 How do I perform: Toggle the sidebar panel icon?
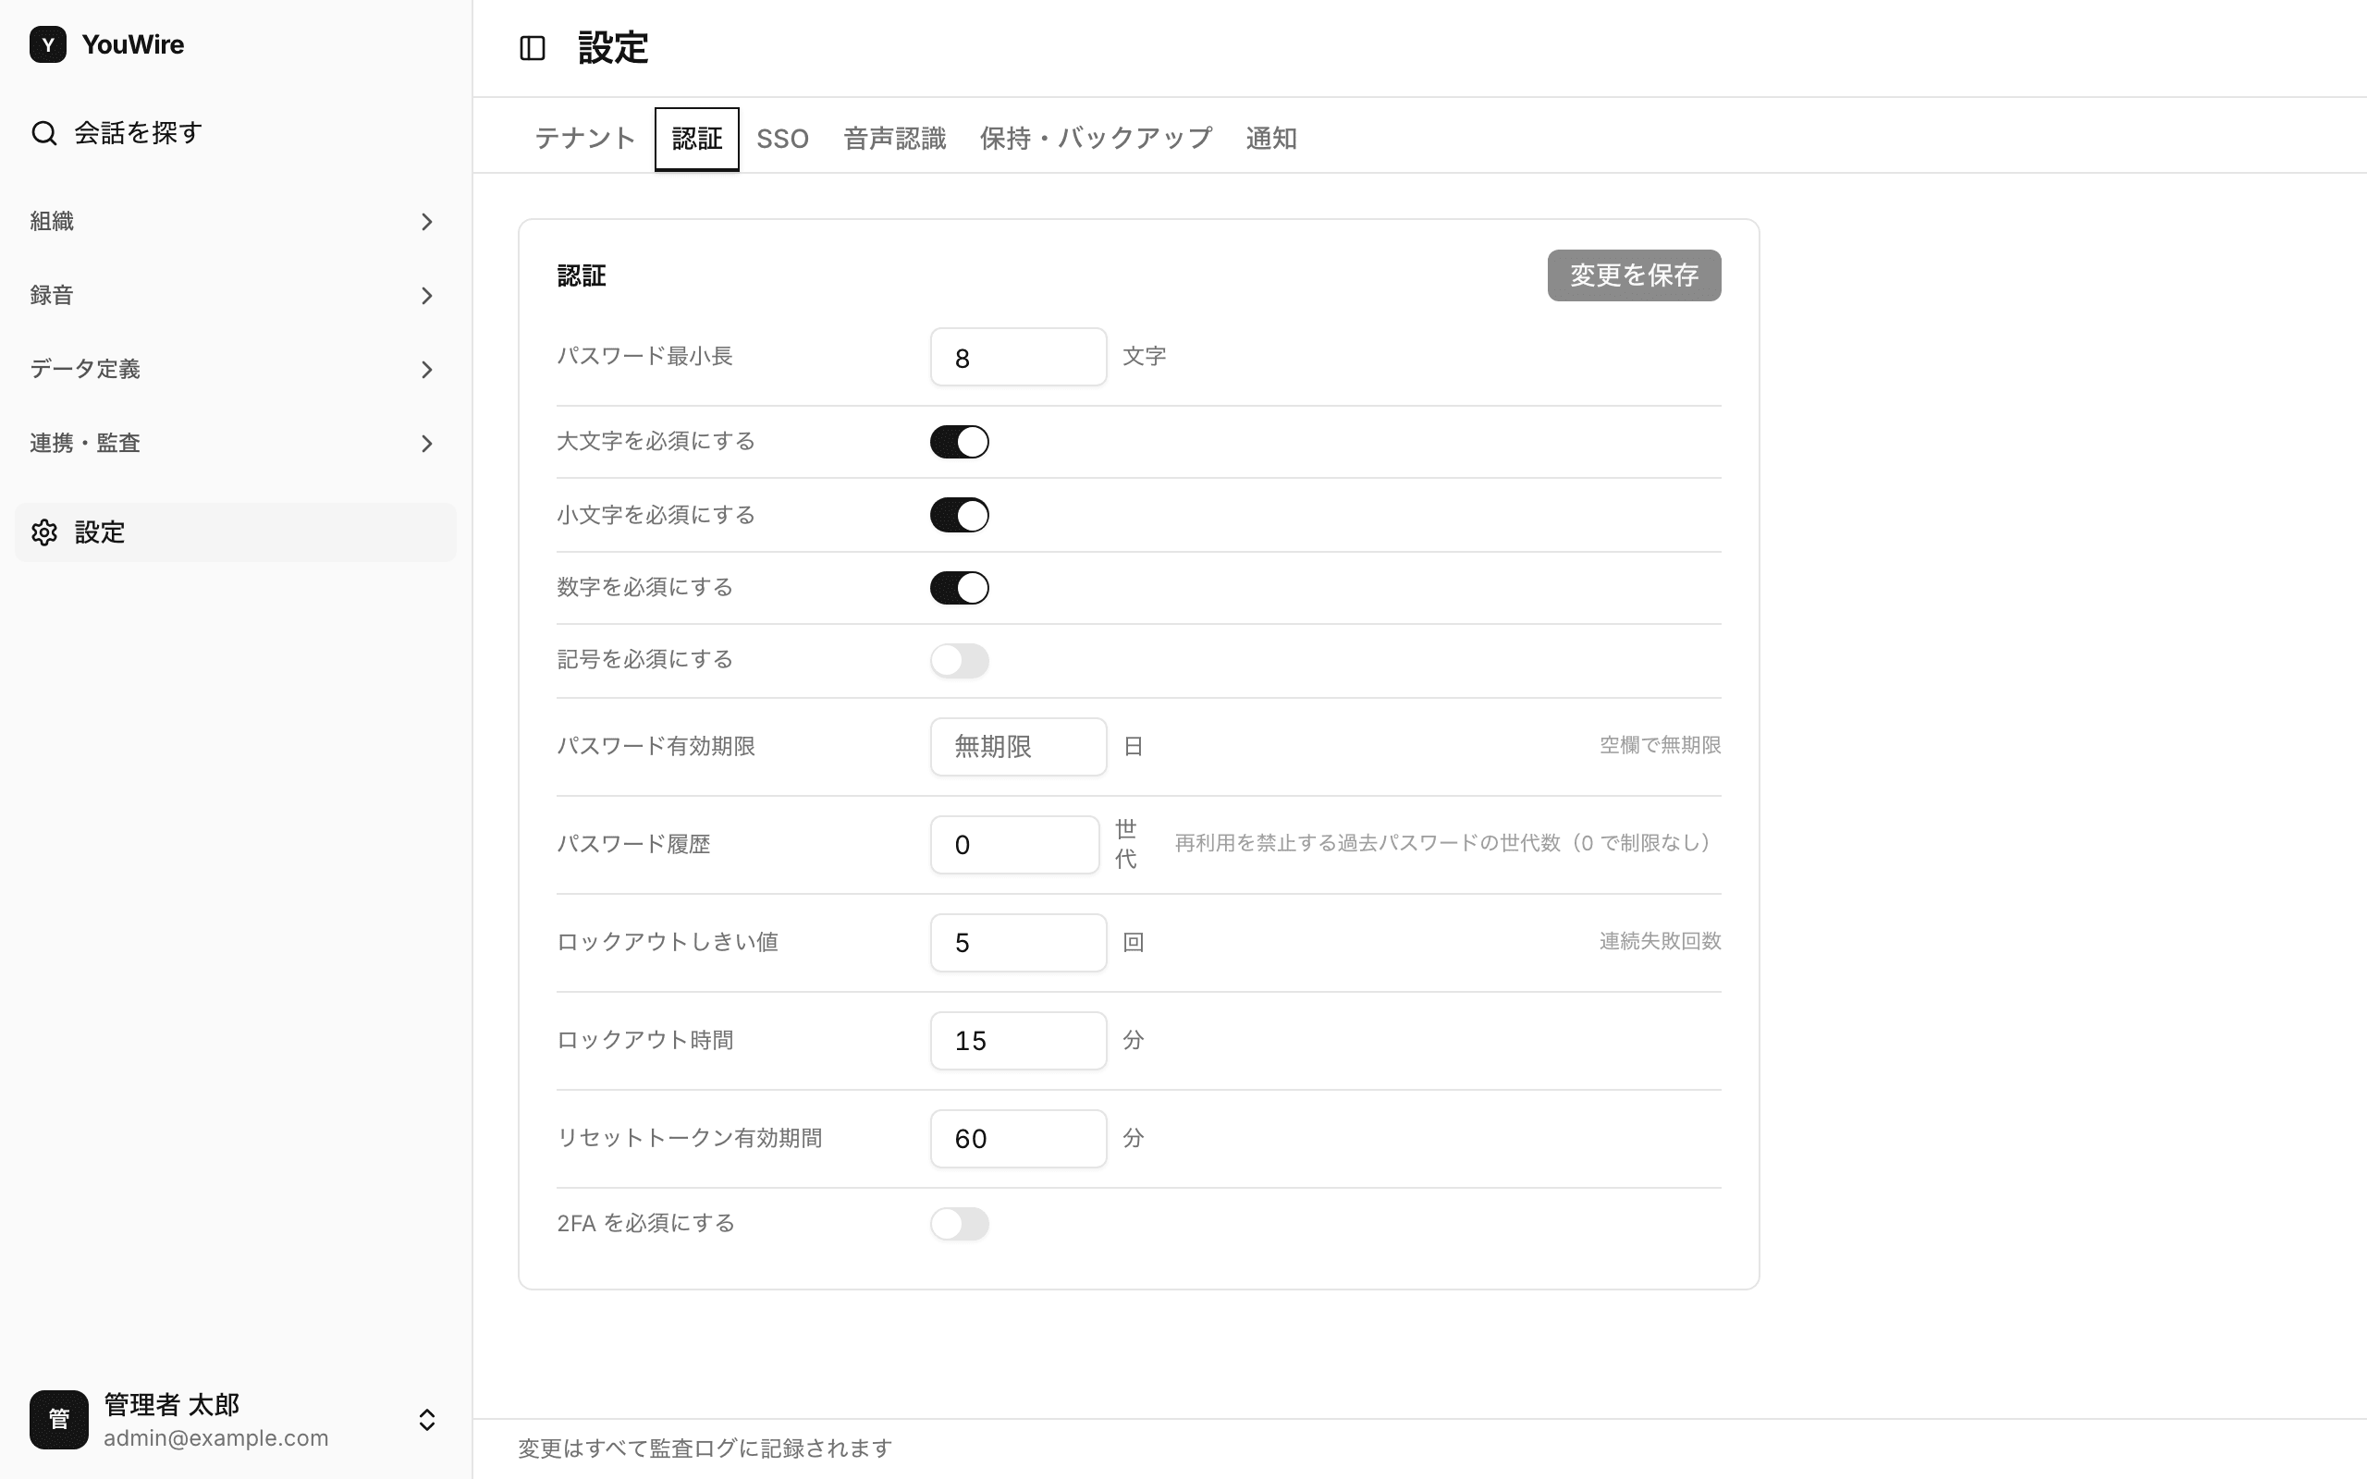coord(532,48)
